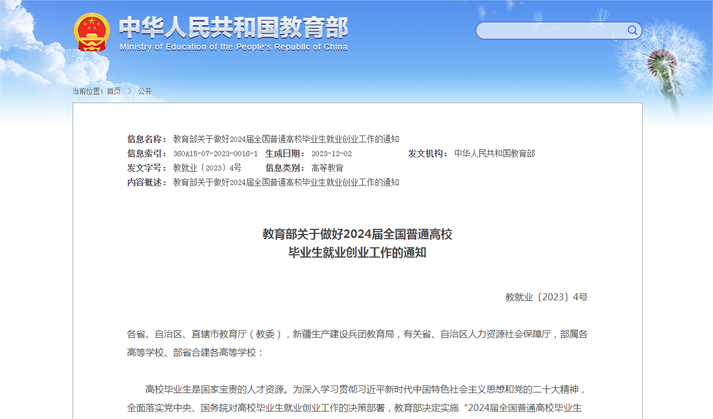The height and width of the screenshot is (419, 713).
Task: Click the line 高等学校、部省合建各高等学校
Action: (196, 352)
